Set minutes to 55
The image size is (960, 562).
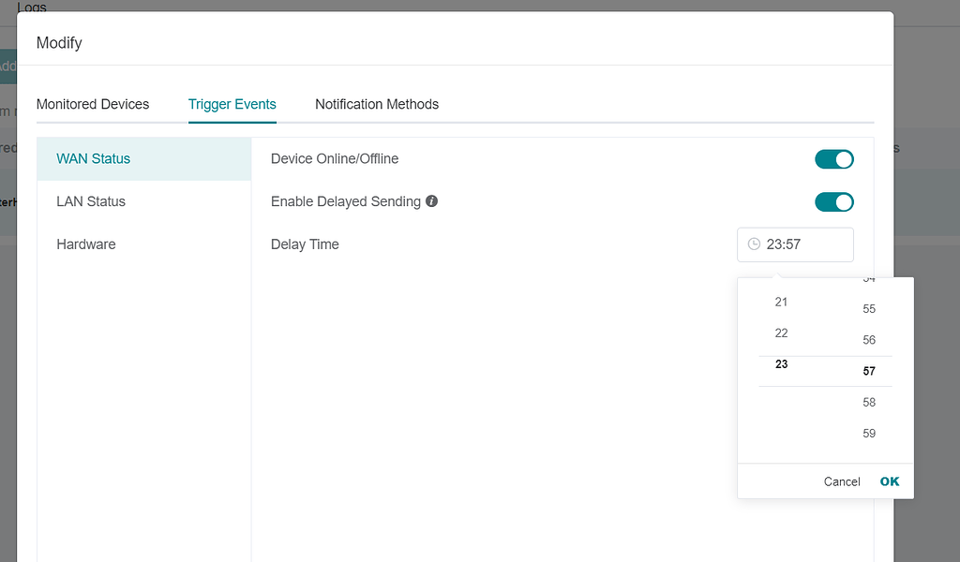pos(869,308)
